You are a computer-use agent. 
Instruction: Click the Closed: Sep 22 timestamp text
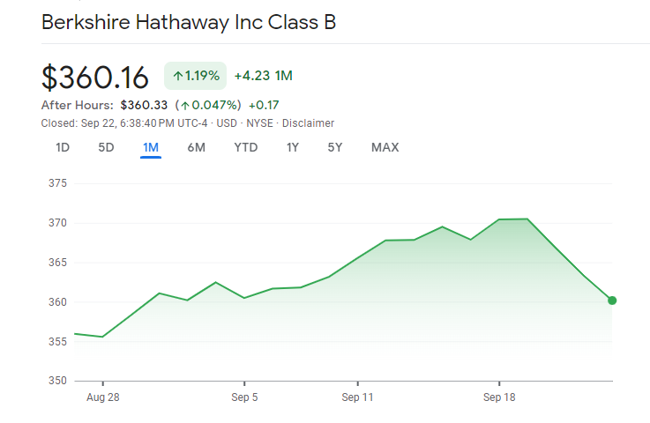(x=124, y=123)
